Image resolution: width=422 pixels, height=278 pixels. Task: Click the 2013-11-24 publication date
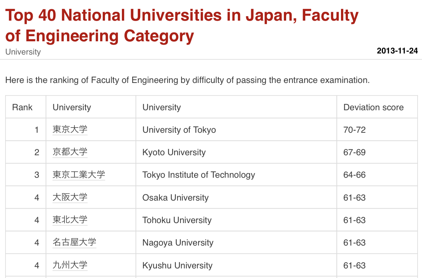pos(397,51)
